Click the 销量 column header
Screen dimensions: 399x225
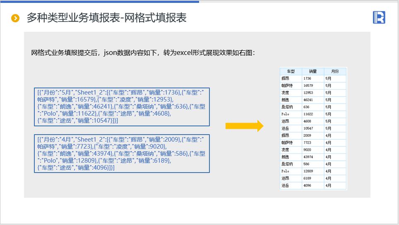(x=312, y=71)
